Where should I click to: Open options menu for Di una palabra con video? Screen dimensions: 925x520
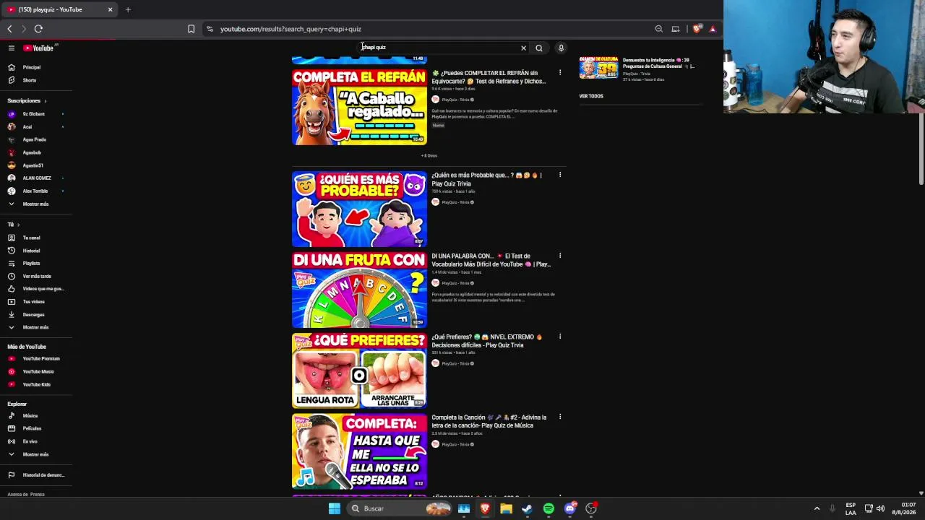point(560,256)
